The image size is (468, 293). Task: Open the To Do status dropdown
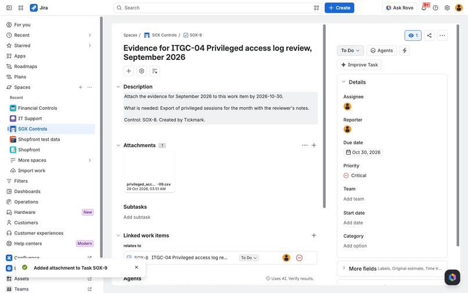350,51
